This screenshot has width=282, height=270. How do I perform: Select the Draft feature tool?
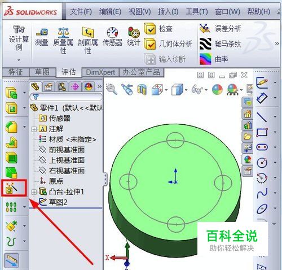[11, 173]
